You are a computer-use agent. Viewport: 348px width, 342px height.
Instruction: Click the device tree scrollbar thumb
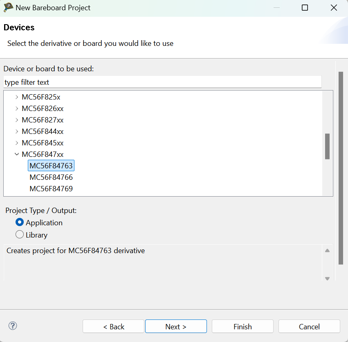327,146
